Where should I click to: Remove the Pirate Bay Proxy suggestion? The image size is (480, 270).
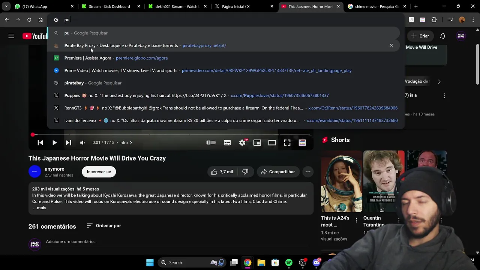click(x=391, y=45)
